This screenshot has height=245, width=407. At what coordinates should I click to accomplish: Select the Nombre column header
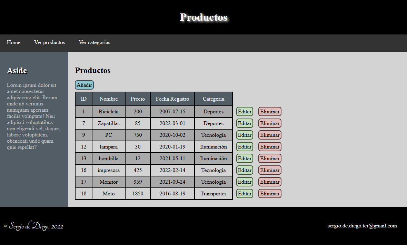coord(109,99)
